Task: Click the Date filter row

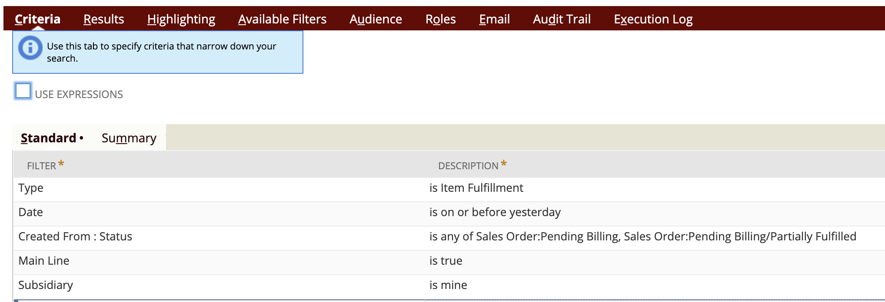Action: [30, 212]
